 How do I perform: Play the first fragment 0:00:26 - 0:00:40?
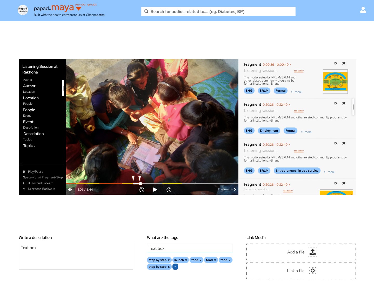pos(336,63)
